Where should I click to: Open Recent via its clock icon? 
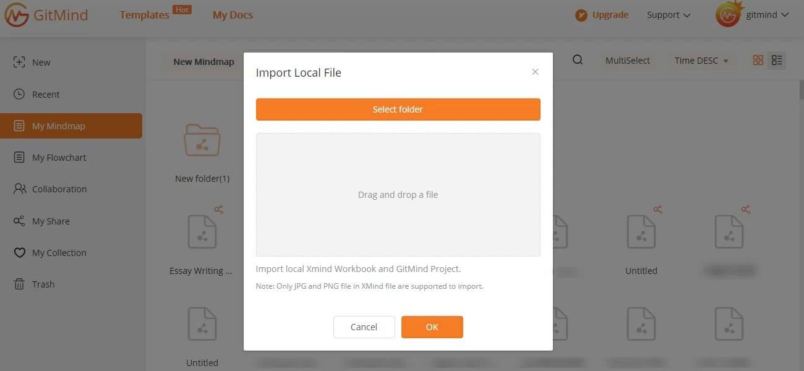pos(20,95)
